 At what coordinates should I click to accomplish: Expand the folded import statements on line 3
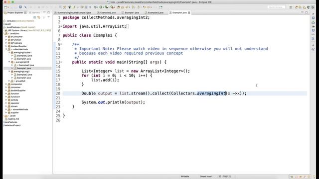coord(61,26)
